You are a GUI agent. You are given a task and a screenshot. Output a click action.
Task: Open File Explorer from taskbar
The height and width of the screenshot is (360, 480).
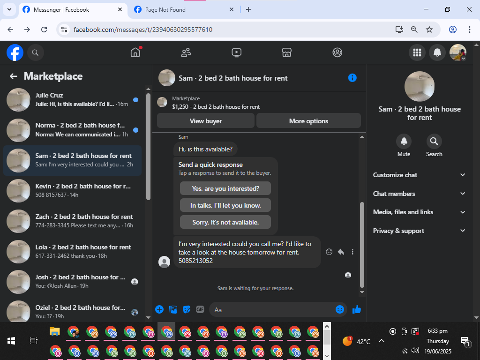pyautogui.click(x=55, y=331)
